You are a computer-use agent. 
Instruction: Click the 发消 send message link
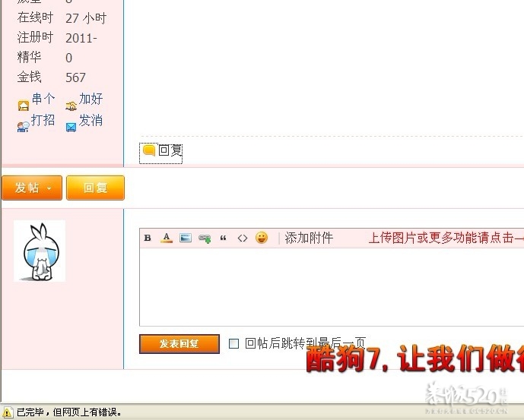click(91, 120)
